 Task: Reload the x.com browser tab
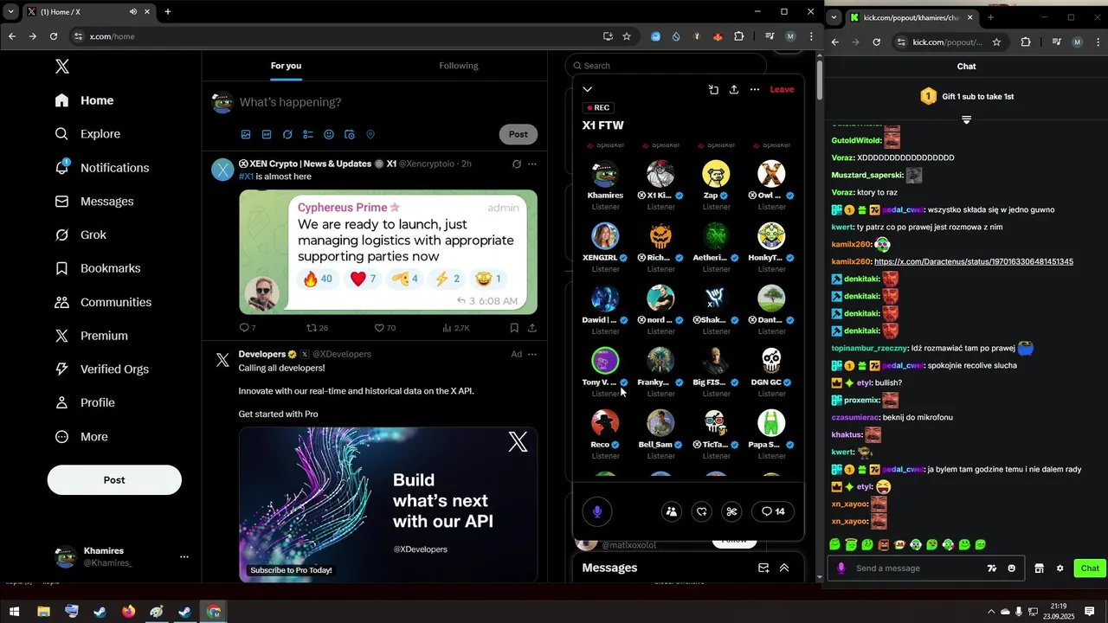(x=54, y=36)
